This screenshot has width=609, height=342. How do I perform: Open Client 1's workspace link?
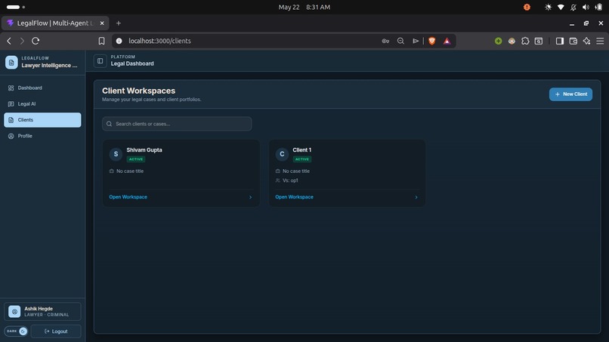click(x=294, y=197)
